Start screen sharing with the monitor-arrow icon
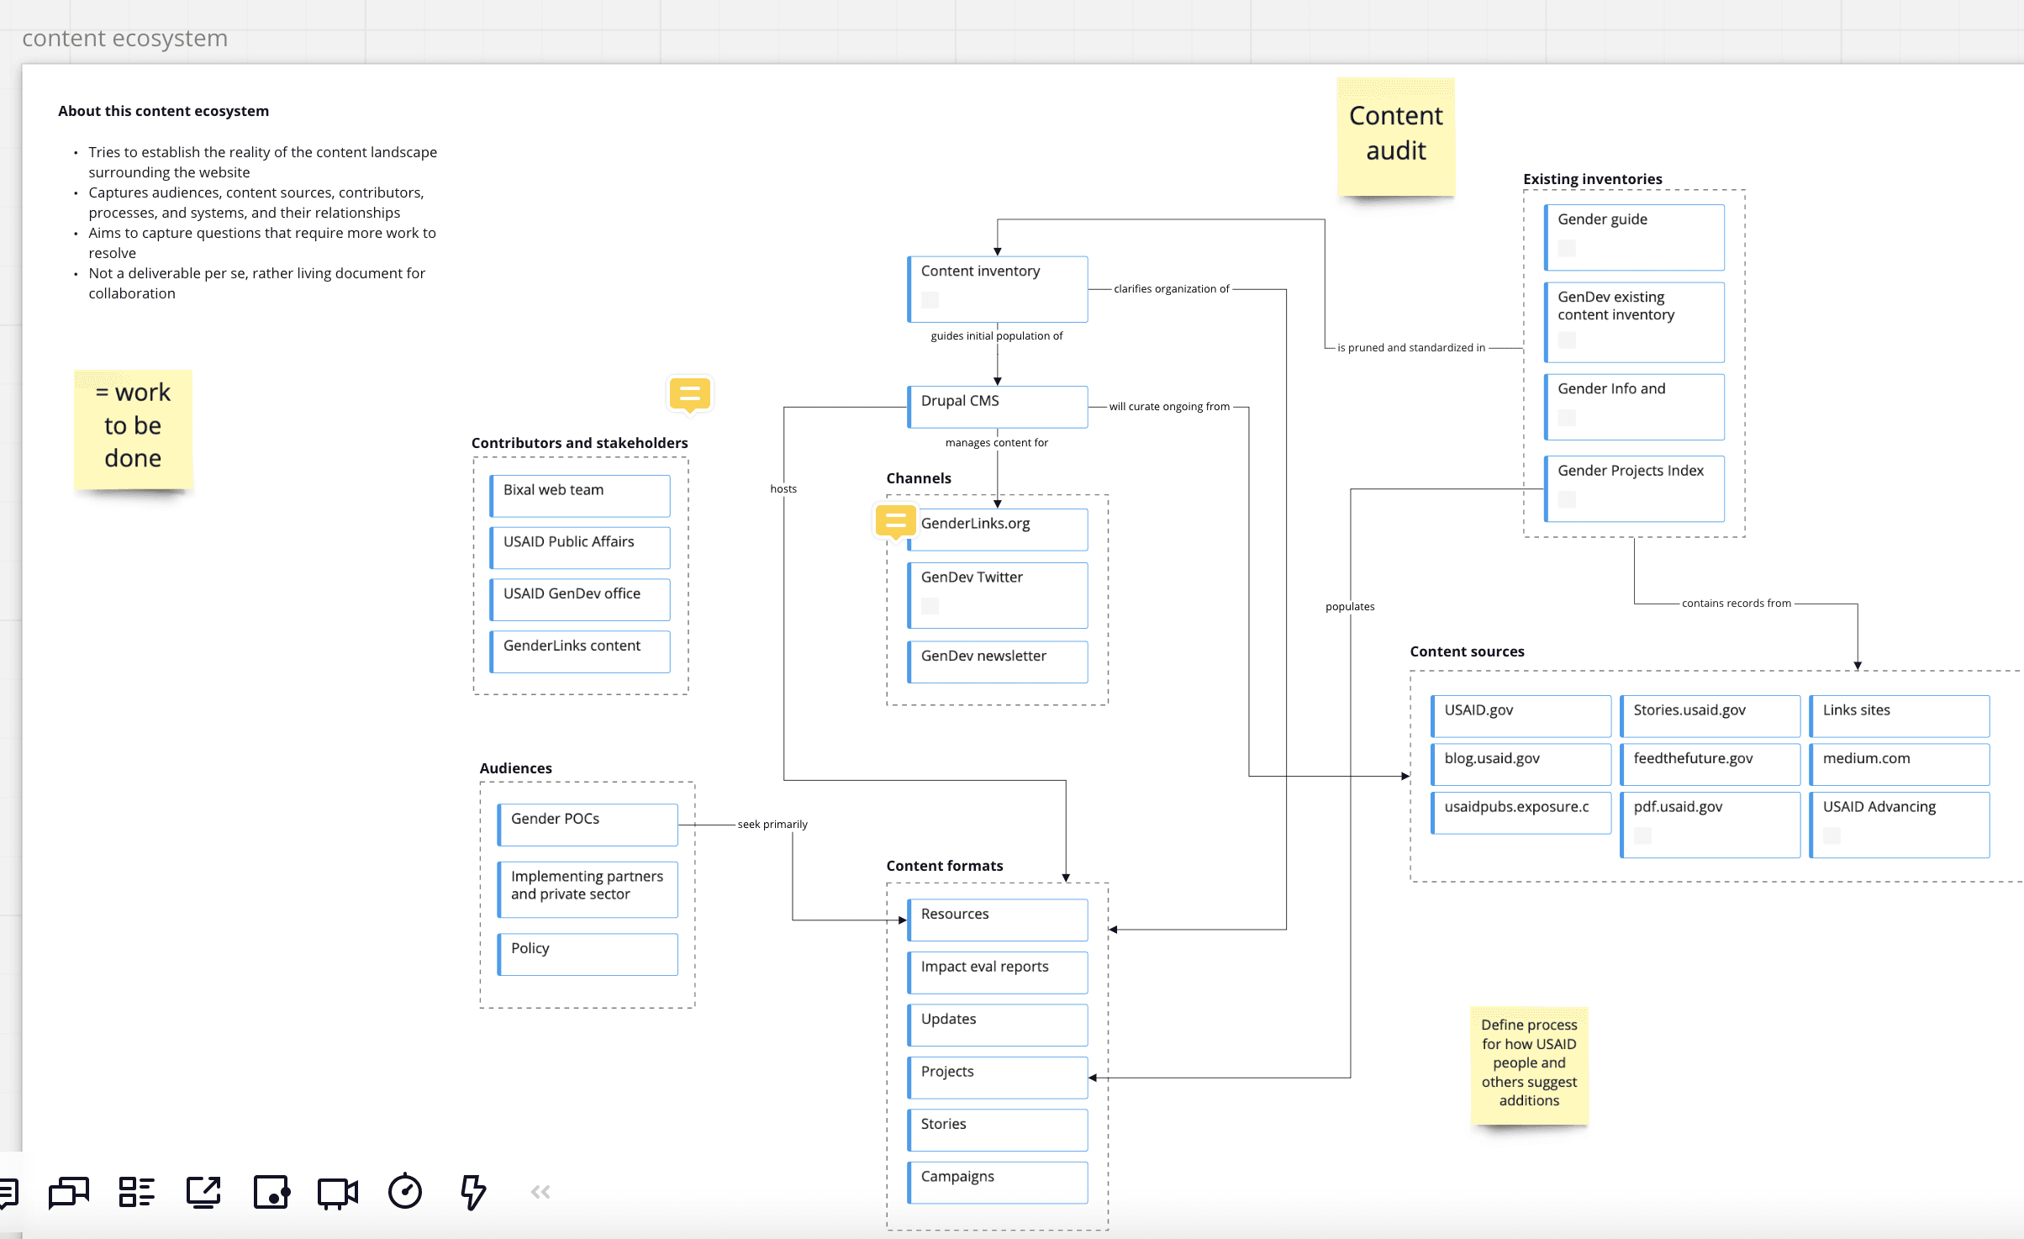This screenshot has width=2024, height=1239. [203, 1192]
